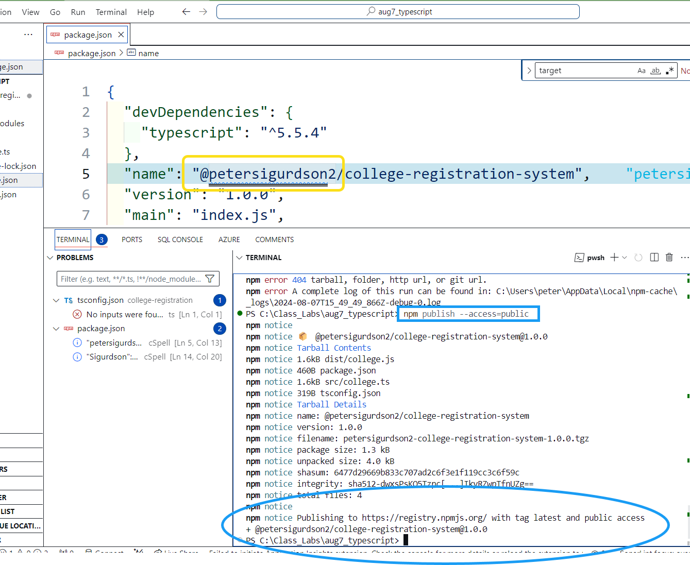
Task: Click the pwsh terminal shell label
Action: pos(590,258)
